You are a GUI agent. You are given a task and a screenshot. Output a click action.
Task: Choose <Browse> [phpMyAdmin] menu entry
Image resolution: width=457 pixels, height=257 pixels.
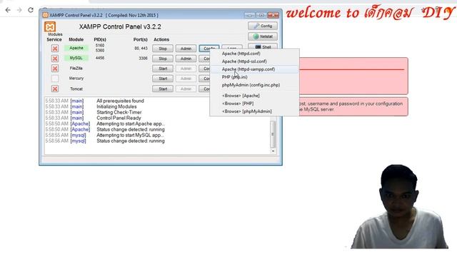tap(254, 111)
